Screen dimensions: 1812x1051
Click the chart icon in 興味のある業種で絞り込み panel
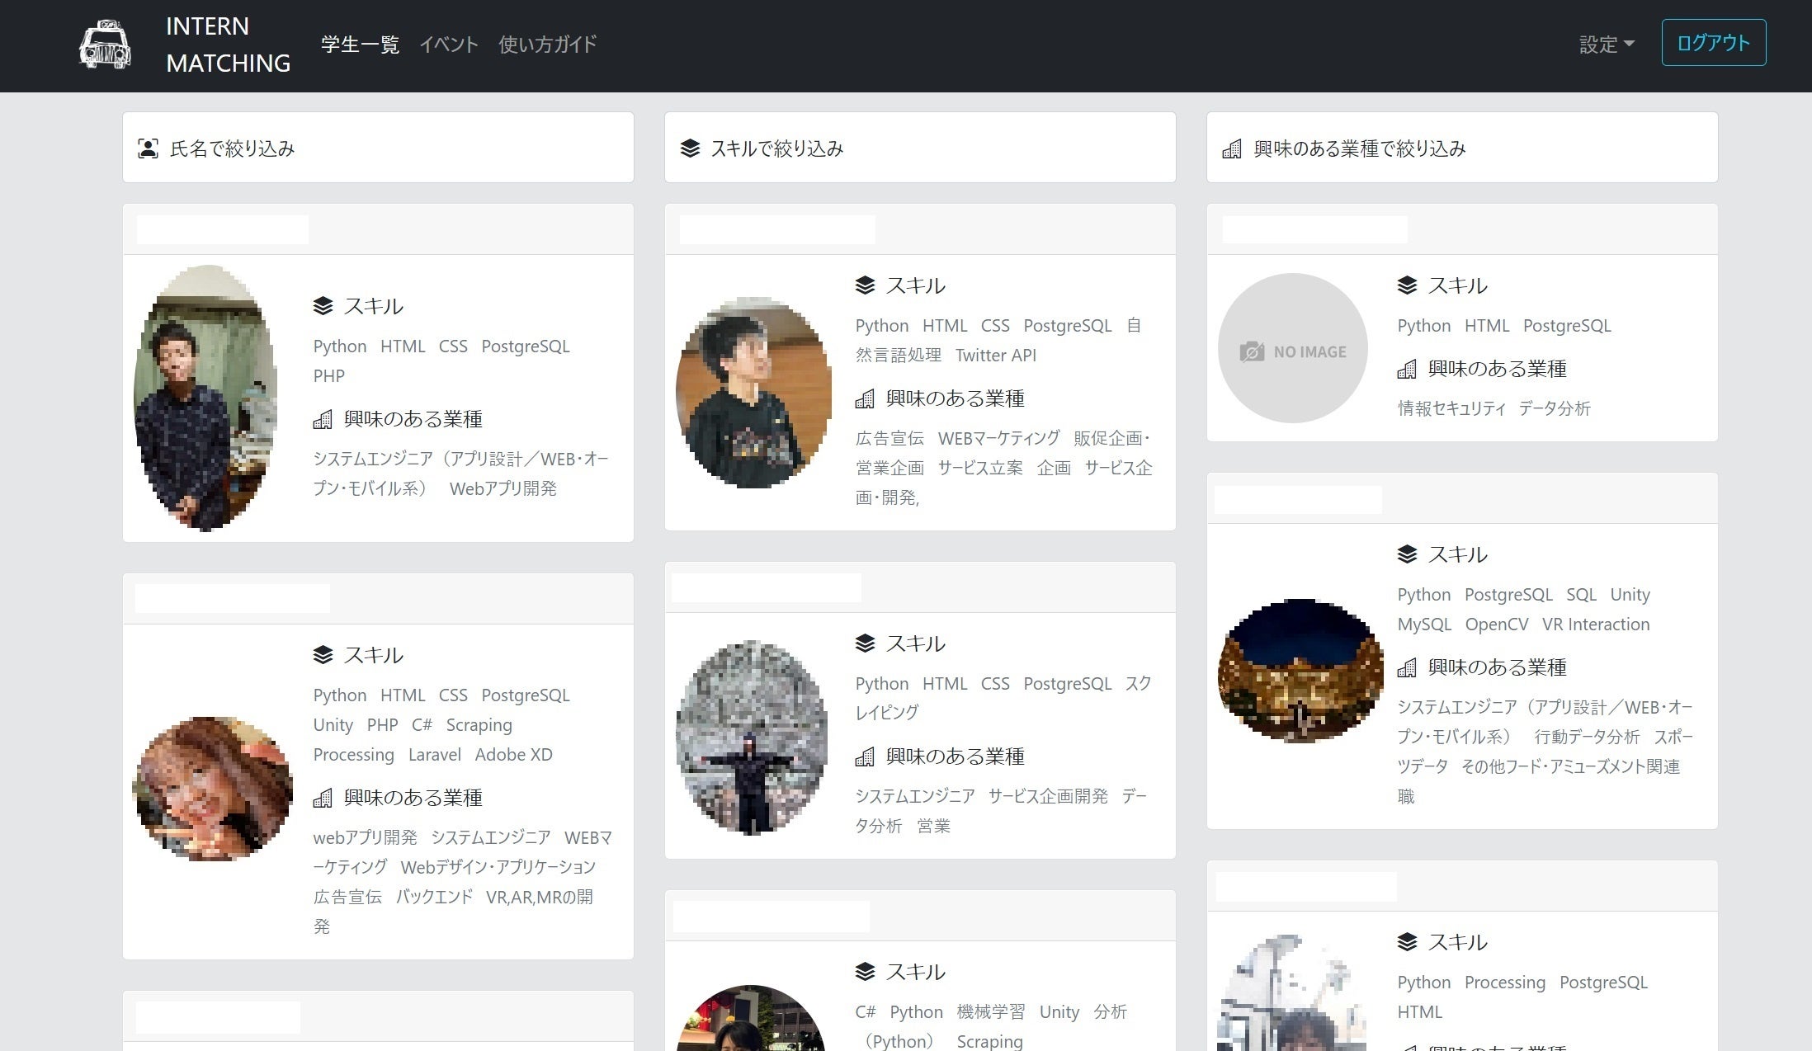point(1231,149)
